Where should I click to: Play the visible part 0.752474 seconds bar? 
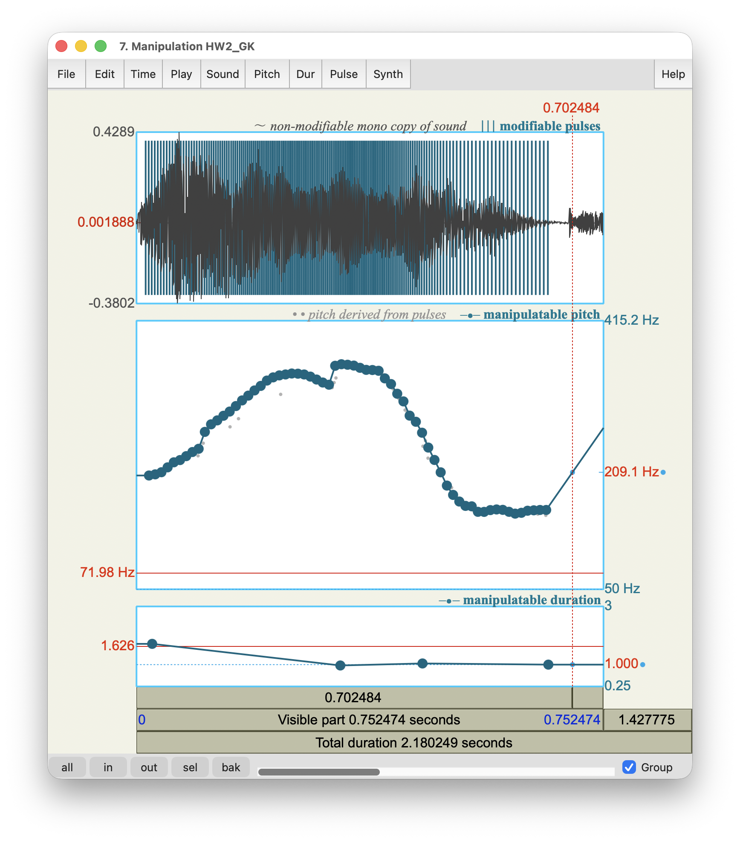click(369, 720)
